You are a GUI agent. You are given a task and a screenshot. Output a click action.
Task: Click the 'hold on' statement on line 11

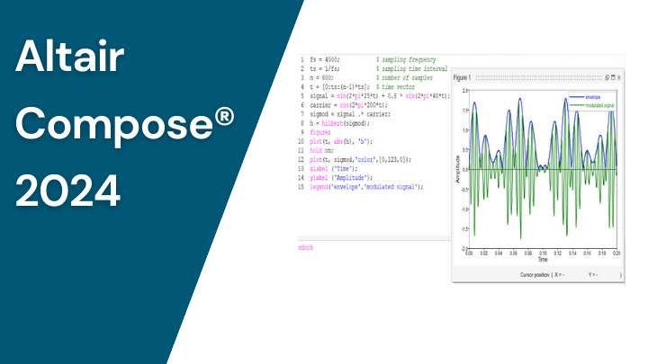322,151
